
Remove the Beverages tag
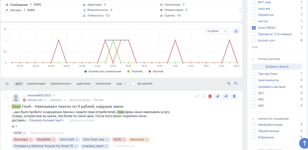click(x=30, y=140)
